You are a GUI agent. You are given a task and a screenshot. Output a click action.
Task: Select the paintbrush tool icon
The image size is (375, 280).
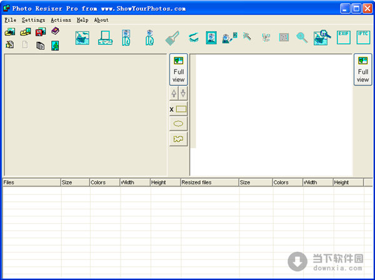tap(172, 38)
